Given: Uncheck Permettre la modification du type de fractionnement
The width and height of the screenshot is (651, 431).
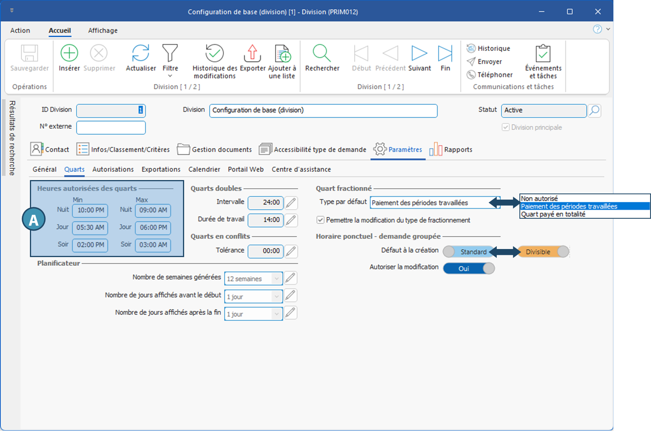Looking at the screenshot, I should pyautogui.click(x=320, y=220).
